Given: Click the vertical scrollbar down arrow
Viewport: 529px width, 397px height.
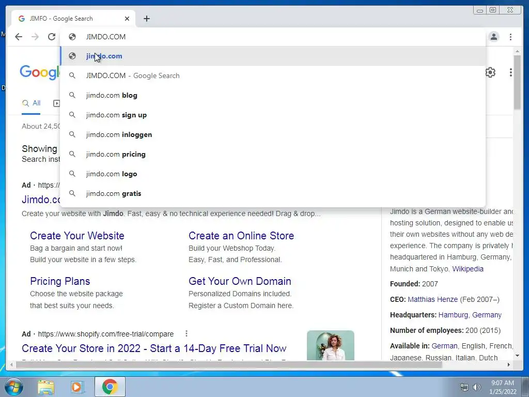Looking at the screenshot, I should coord(517,356).
